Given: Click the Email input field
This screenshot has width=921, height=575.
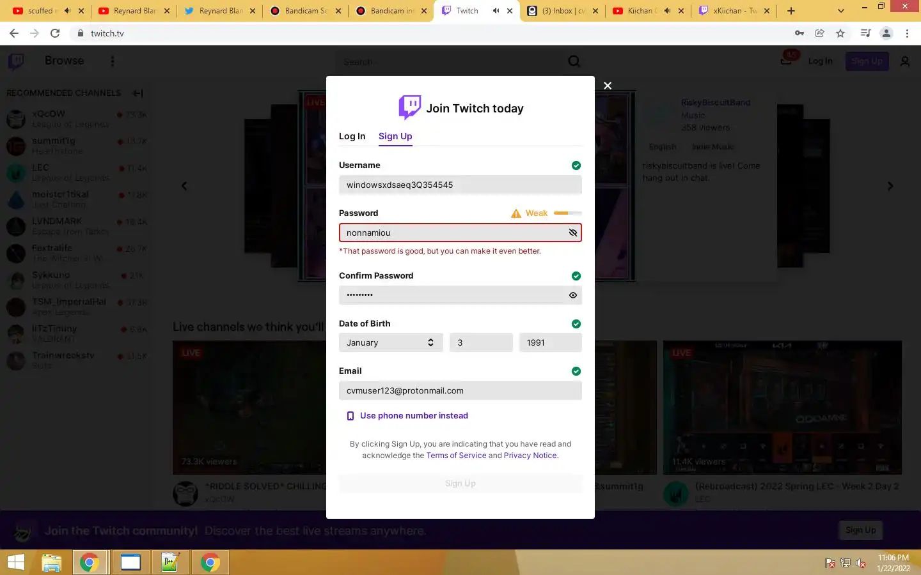Looking at the screenshot, I should [x=460, y=390].
